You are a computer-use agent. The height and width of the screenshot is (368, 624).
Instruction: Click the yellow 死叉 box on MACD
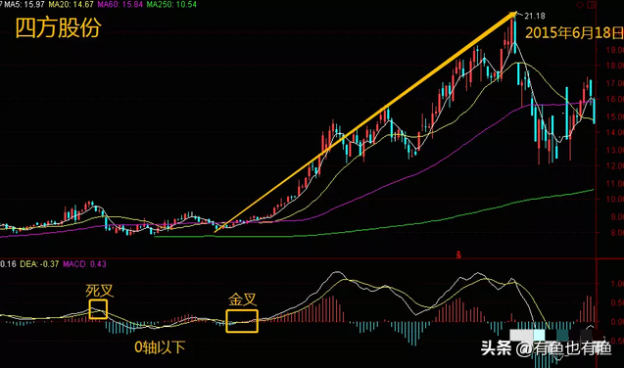coord(98,309)
